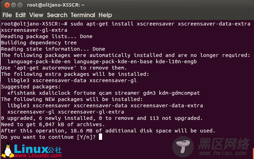
Task: Click the www.Linuxidc.com watermark link
Action: click(x=38, y=156)
